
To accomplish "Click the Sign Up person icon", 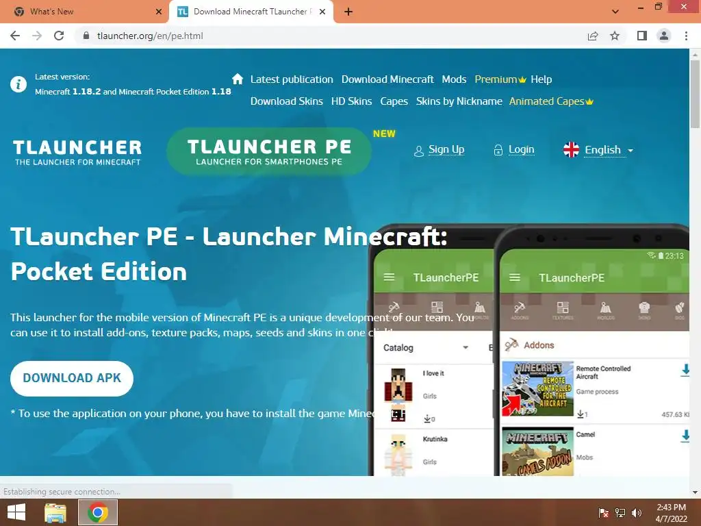I will (x=418, y=151).
